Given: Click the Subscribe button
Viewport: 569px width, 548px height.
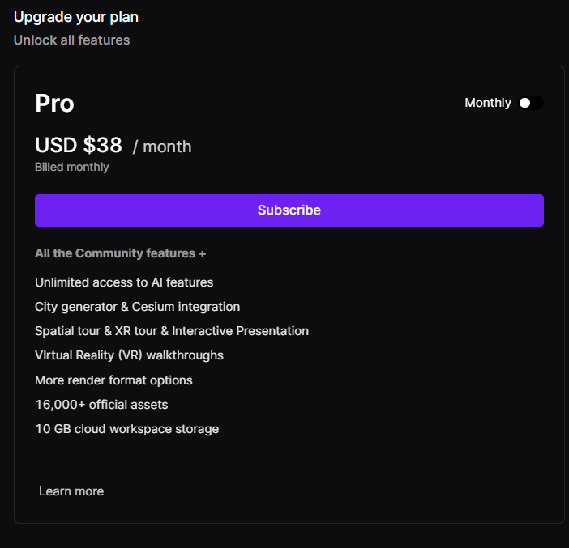Looking at the screenshot, I should pos(289,210).
